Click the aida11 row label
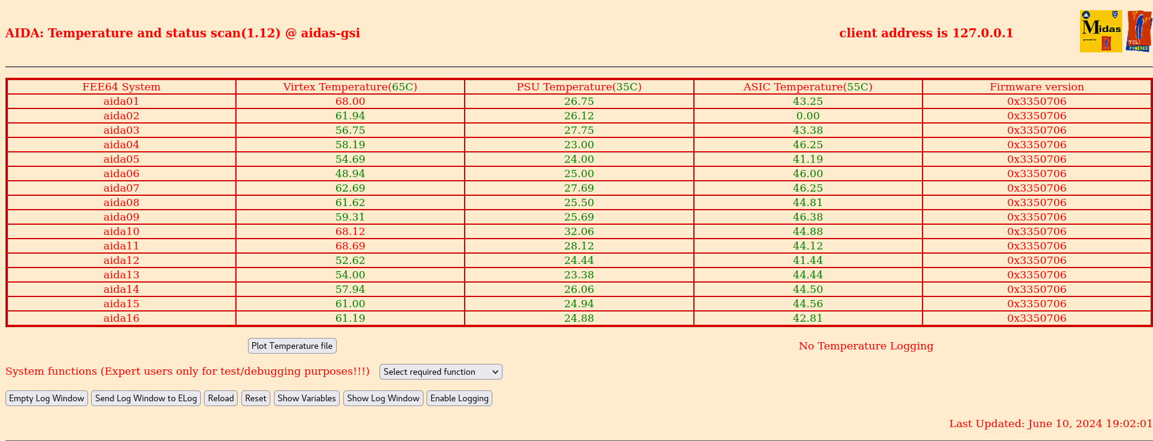Screen dimensions: 1153x441 pyautogui.click(x=121, y=246)
